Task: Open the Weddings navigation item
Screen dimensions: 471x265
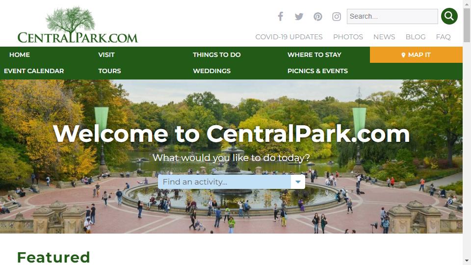Action: (x=212, y=71)
